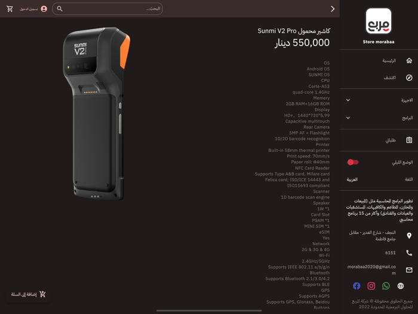Viewport: 418px width, 314px height.
Task: Click the 'Supports IEEE 802.11 a/b/g/n' line
Action: pyautogui.click(x=299, y=267)
